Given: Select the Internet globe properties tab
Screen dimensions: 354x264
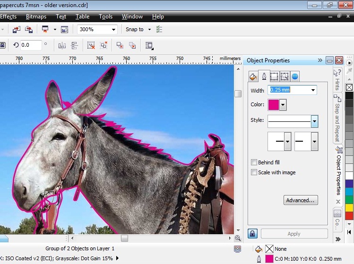Looking at the screenshot, I should pos(295,77).
